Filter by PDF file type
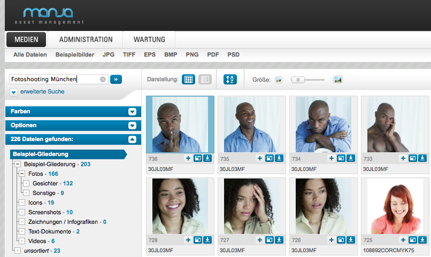The width and height of the screenshot is (431, 257). point(213,54)
